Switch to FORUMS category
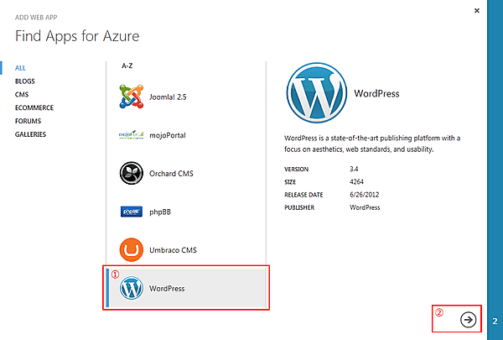Screen dimensions: 503x340 tap(29, 121)
